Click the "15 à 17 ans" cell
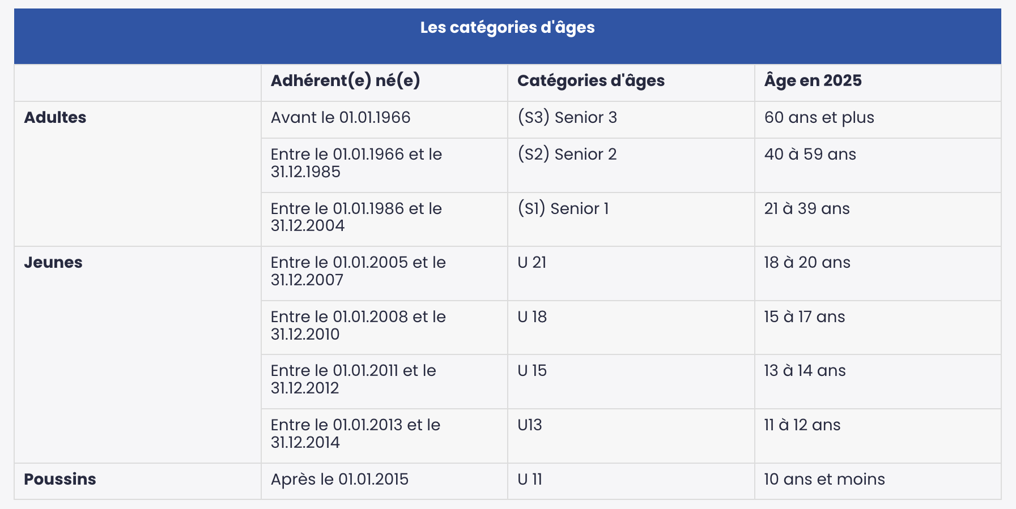The height and width of the screenshot is (509, 1016). (804, 317)
